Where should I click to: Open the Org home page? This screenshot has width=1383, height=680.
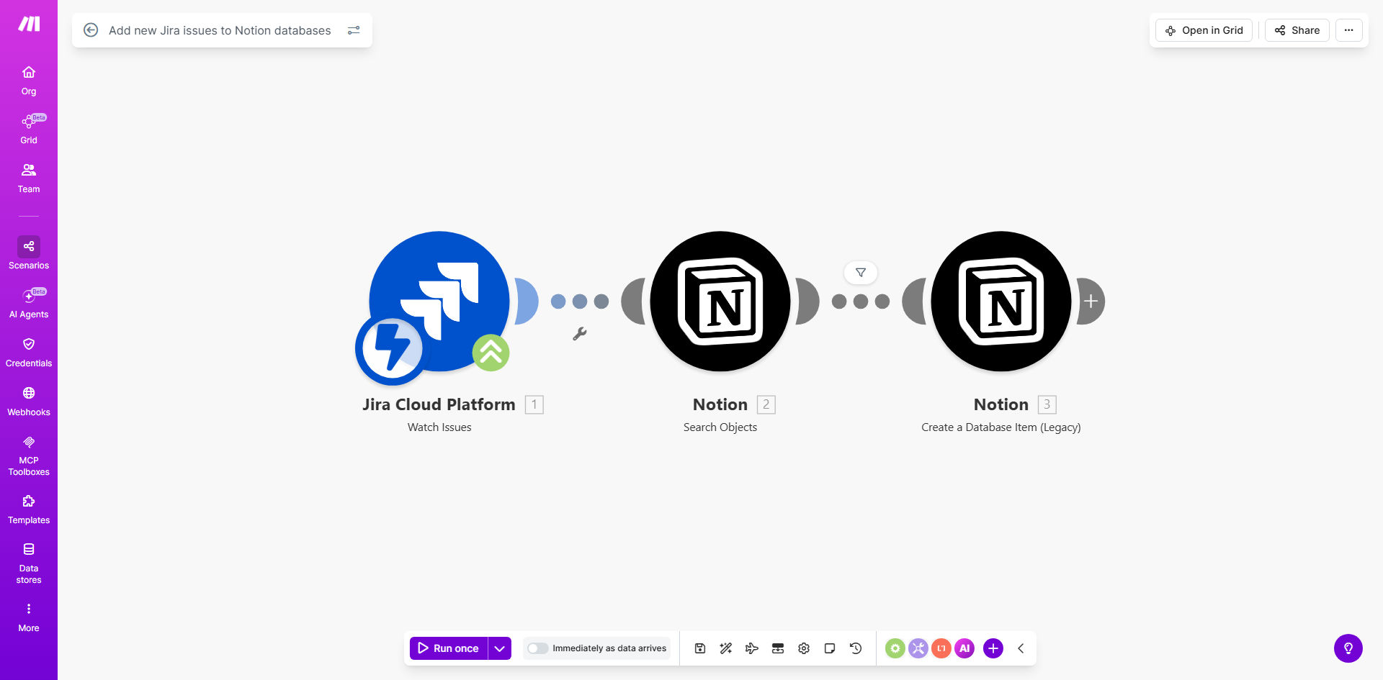[29, 81]
